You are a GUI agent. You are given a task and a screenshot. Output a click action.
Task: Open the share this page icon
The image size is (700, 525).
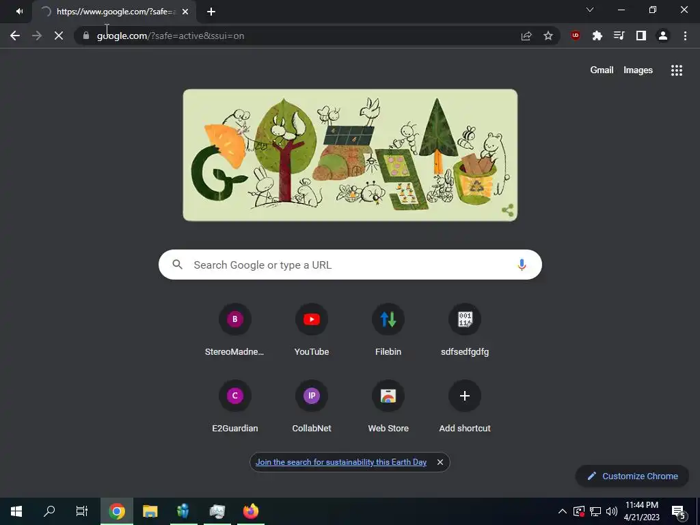pyautogui.click(x=526, y=36)
